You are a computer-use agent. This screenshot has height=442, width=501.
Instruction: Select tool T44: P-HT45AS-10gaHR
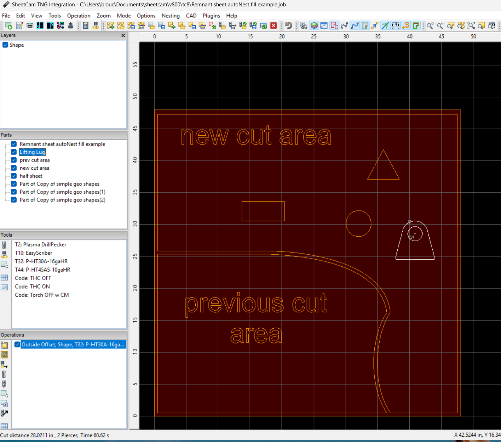tap(42, 270)
